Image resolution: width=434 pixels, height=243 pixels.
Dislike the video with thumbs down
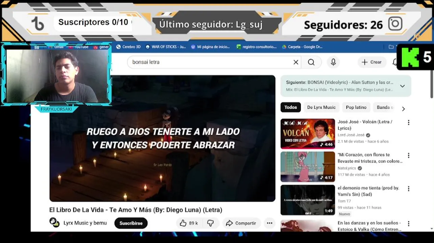[210, 223]
